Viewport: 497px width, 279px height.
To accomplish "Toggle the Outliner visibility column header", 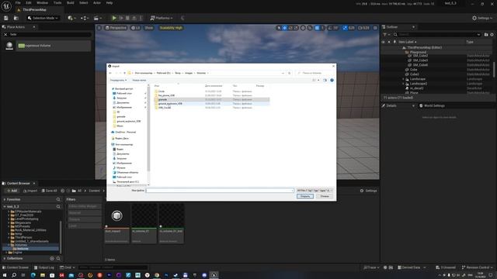I will [383, 42].
